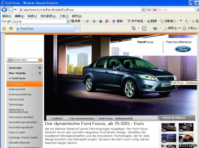Click the green Refresh arrows icon
Viewport: 199px width, 148px height.
coord(149,10)
